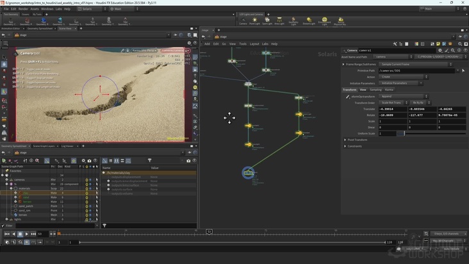469x264 pixels.
Task: Click the Camera shelf tool
Action: pos(243,21)
